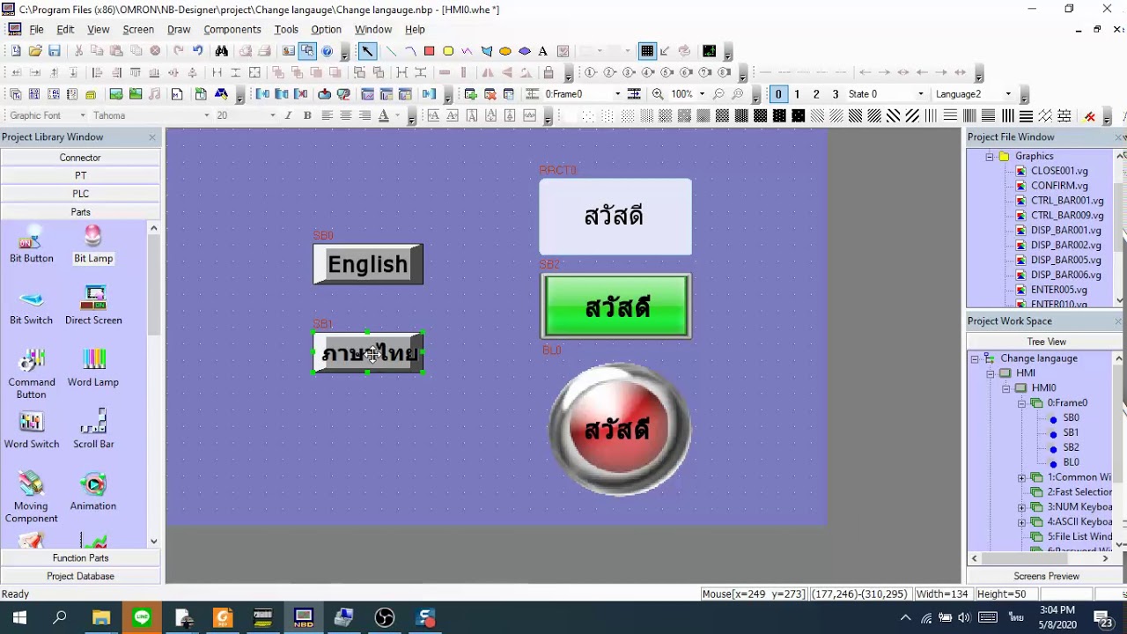The image size is (1127, 634).
Task: Switch to state 0 button
Action: coord(778,94)
